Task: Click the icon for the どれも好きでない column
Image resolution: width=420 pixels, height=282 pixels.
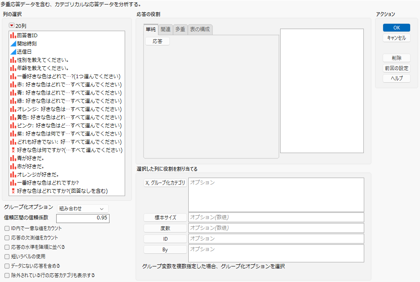Action: (13, 142)
